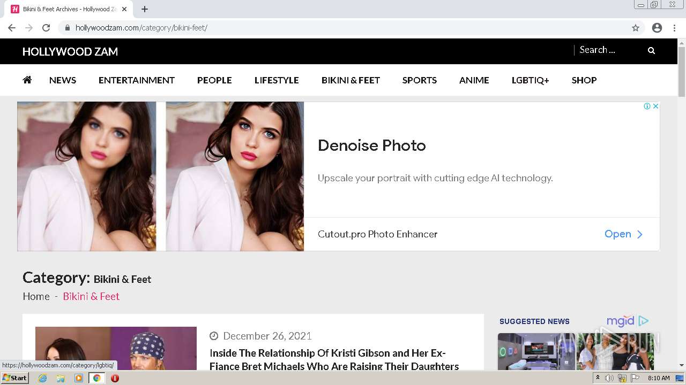The height and width of the screenshot is (385, 686).
Task: Open the Chrome profile avatar icon
Action: pyautogui.click(x=657, y=28)
